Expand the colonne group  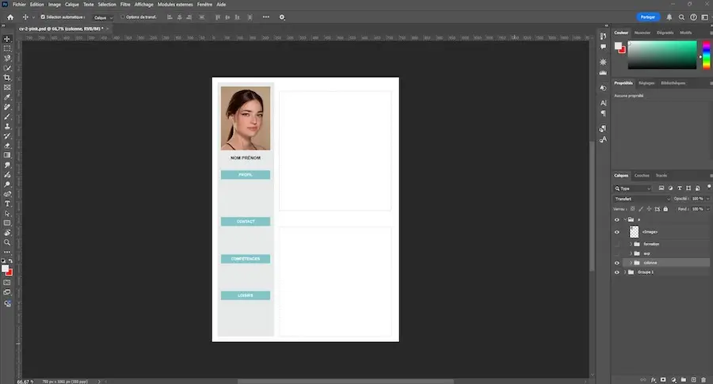click(631, 263)
